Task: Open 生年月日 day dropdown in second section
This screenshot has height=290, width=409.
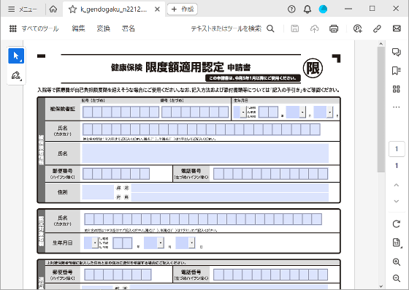Action: (191, 243)
